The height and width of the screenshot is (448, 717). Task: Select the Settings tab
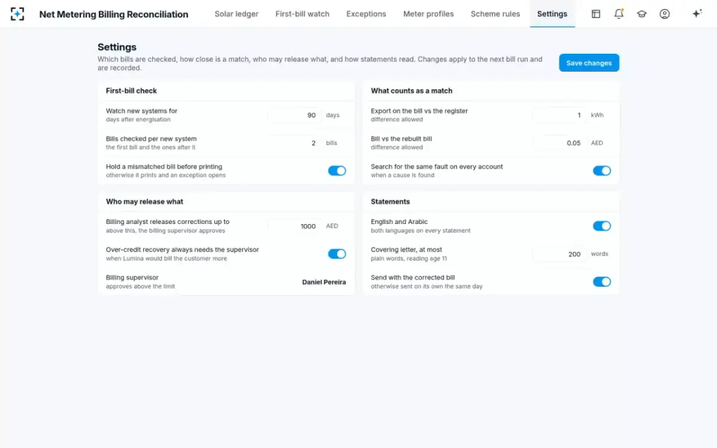coord(552,14)
